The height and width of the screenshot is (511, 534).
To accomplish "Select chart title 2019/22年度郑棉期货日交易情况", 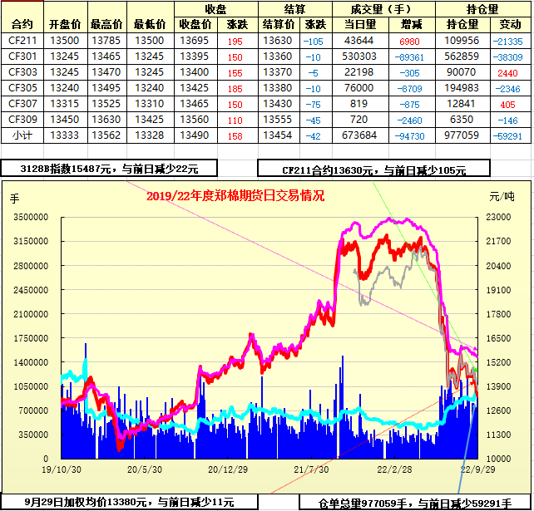I will (235, 196).
